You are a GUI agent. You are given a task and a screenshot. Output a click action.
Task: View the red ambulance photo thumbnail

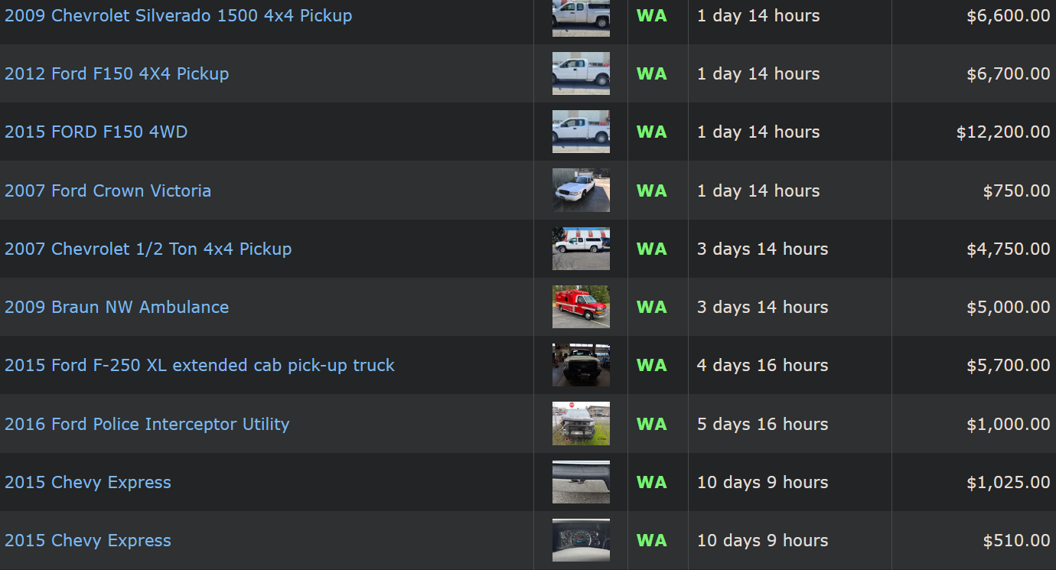pos(581,307)
